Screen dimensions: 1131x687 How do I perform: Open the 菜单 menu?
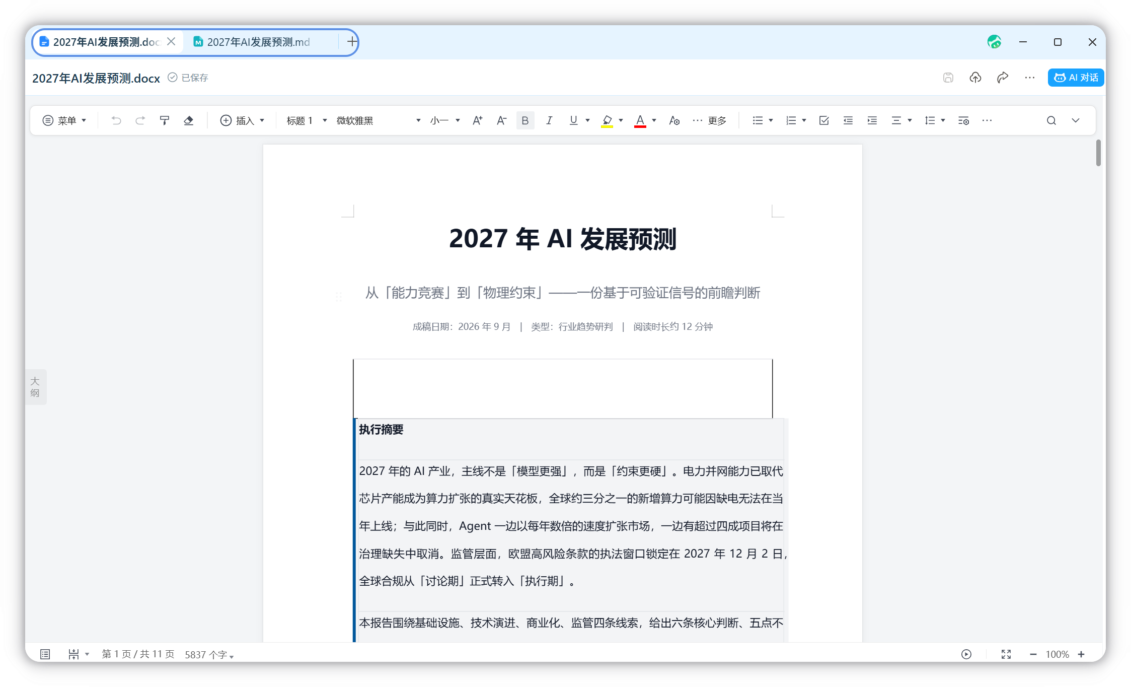click(x=64, y=120)
